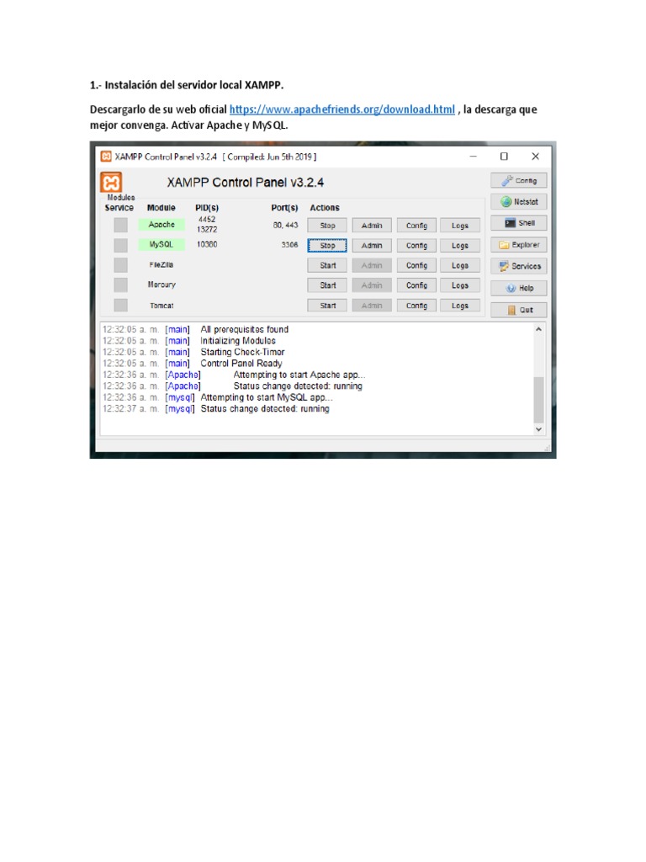Open FileZilla Config options
Viewport: 646px width, 862px height.
[x=416, y=265]
